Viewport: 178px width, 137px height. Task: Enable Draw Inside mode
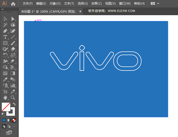click(14, 126)
